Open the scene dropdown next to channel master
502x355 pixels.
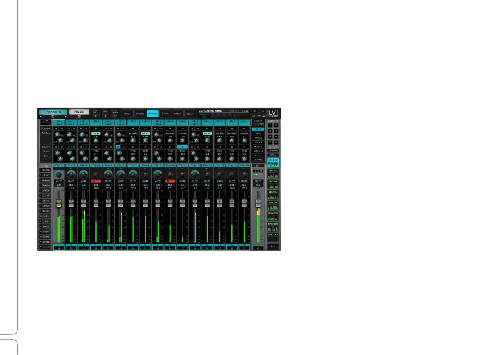(x=232, y=111)
